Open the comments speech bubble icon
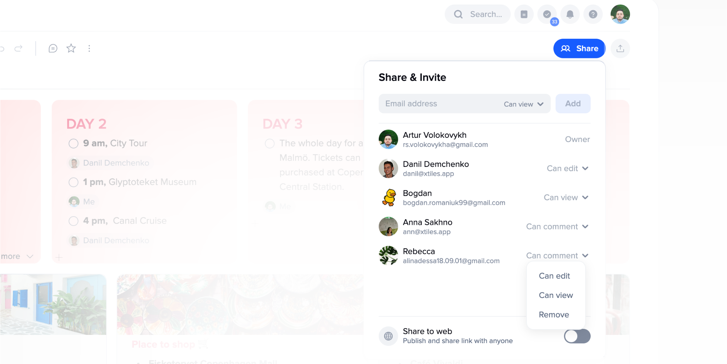 (53, 48)
